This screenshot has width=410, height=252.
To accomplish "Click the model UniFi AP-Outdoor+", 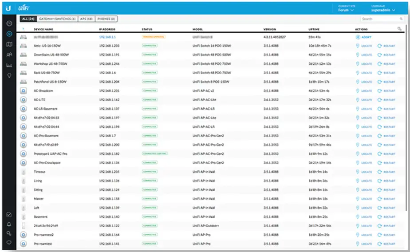I will click(x=206, y=225).
